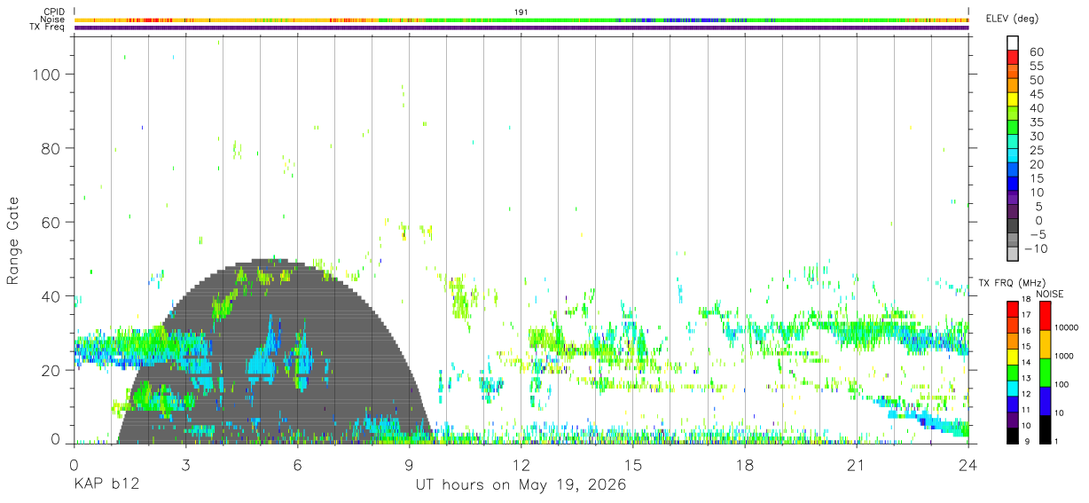The image size is (1089, 503).
Task: Select the green swatch in NOISE colorbar
Action: [1044, 373]
